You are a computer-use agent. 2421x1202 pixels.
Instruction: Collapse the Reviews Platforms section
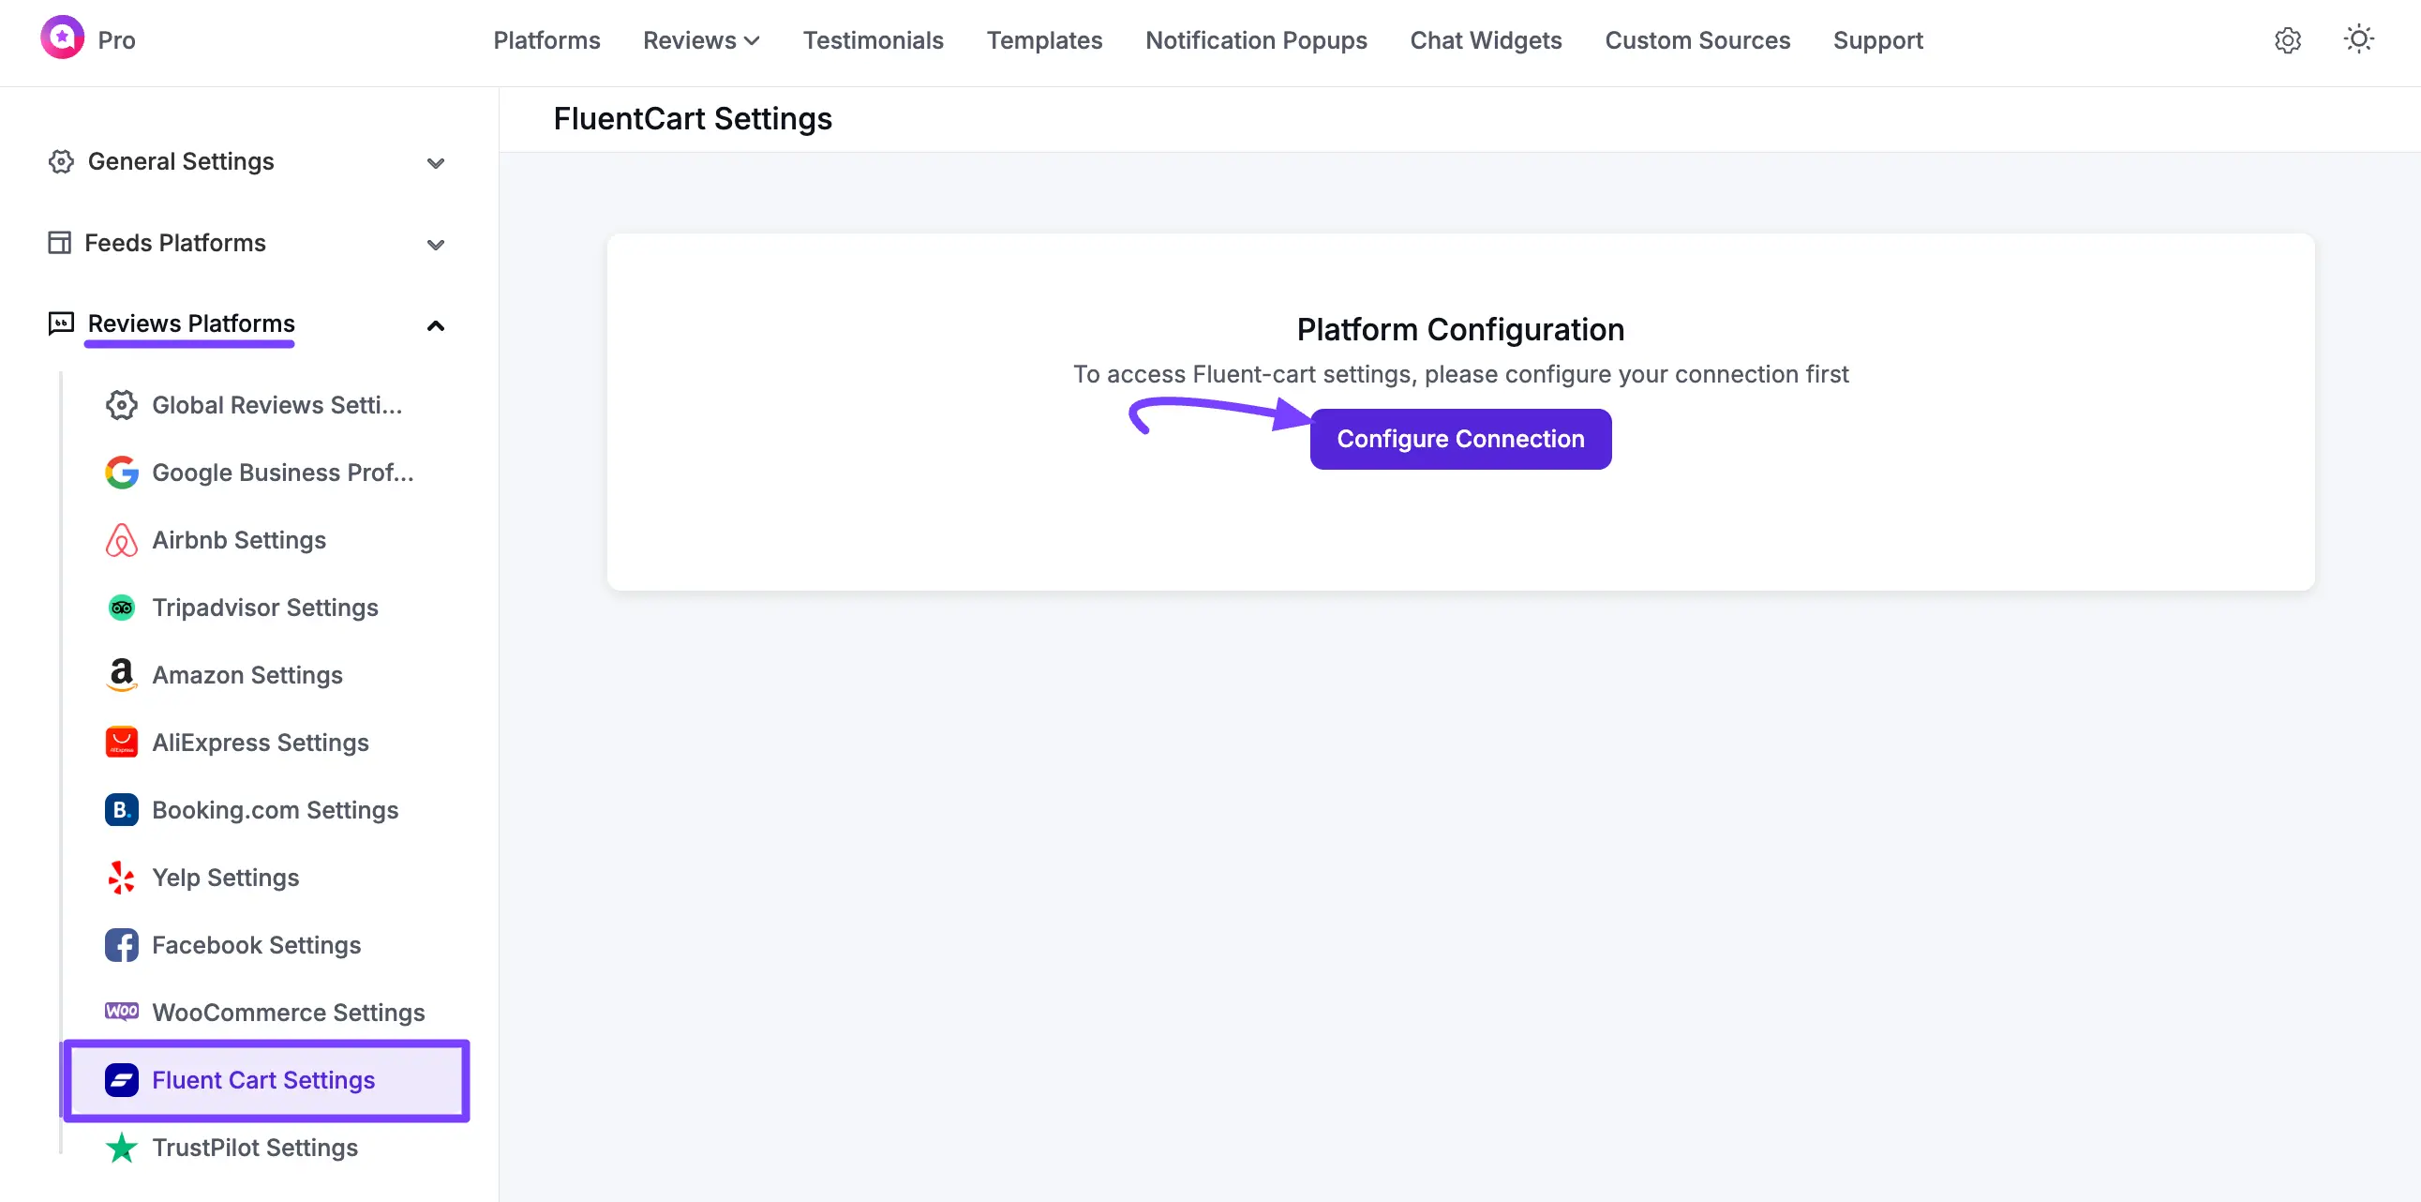click(435, 325)
